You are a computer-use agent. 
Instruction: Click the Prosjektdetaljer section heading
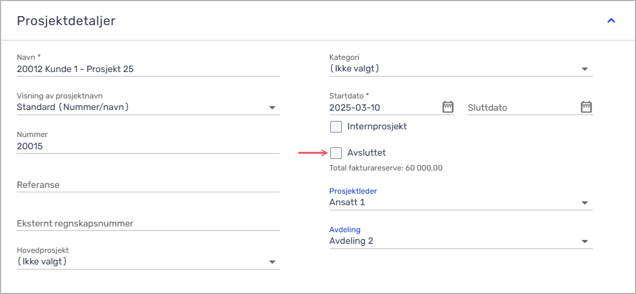[66, 21]
